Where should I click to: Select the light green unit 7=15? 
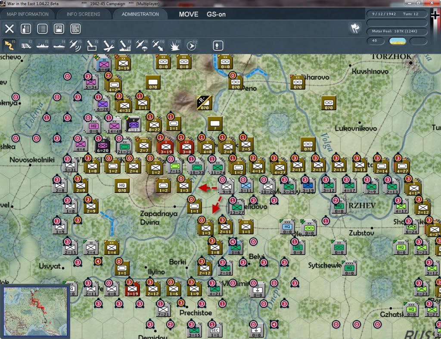[175, 167]
